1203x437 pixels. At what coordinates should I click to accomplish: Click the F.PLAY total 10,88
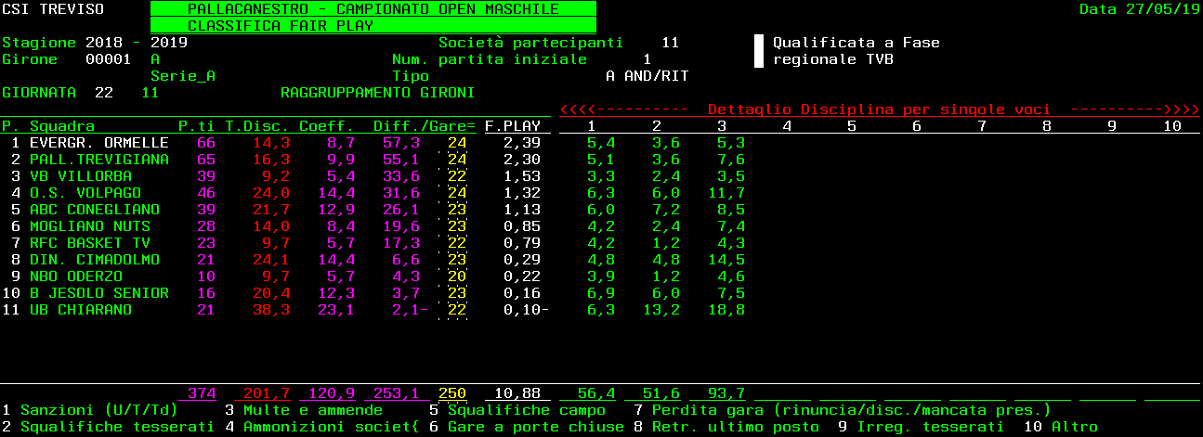click(517, 393)
